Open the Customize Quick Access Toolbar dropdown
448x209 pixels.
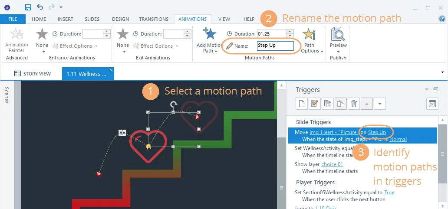tap(61, 7)
